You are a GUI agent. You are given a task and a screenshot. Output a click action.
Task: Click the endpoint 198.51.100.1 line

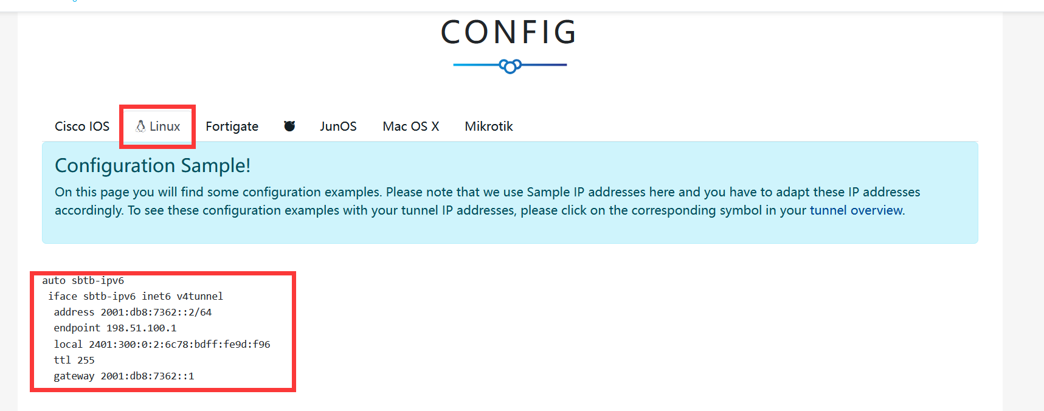[115, 328]
